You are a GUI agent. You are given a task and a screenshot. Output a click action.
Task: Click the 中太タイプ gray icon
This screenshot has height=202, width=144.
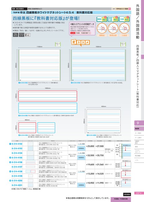click(15, 35)
